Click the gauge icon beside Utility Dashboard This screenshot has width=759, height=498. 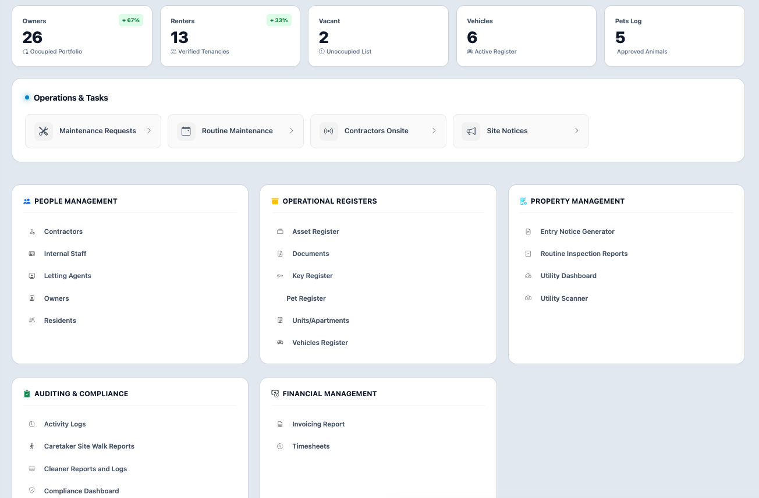(x=529, y=276)
